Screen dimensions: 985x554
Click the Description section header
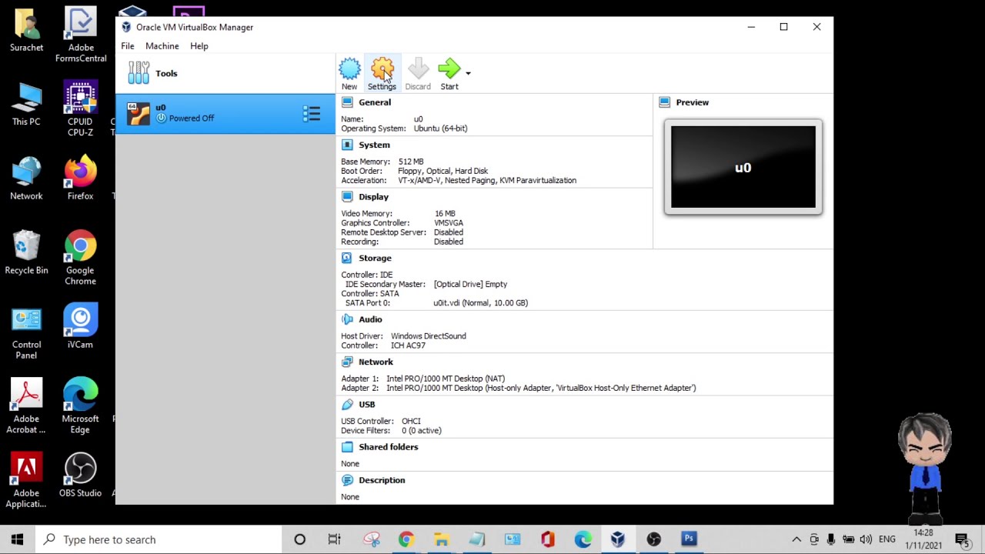point(382,480)
